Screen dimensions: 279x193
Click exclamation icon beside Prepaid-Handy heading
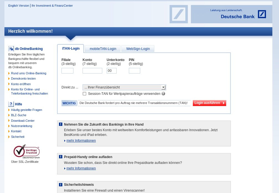click(61, 157)
